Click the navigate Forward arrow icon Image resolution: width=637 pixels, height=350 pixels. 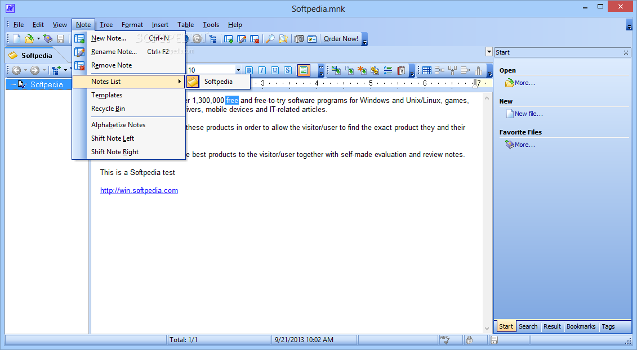35,70
